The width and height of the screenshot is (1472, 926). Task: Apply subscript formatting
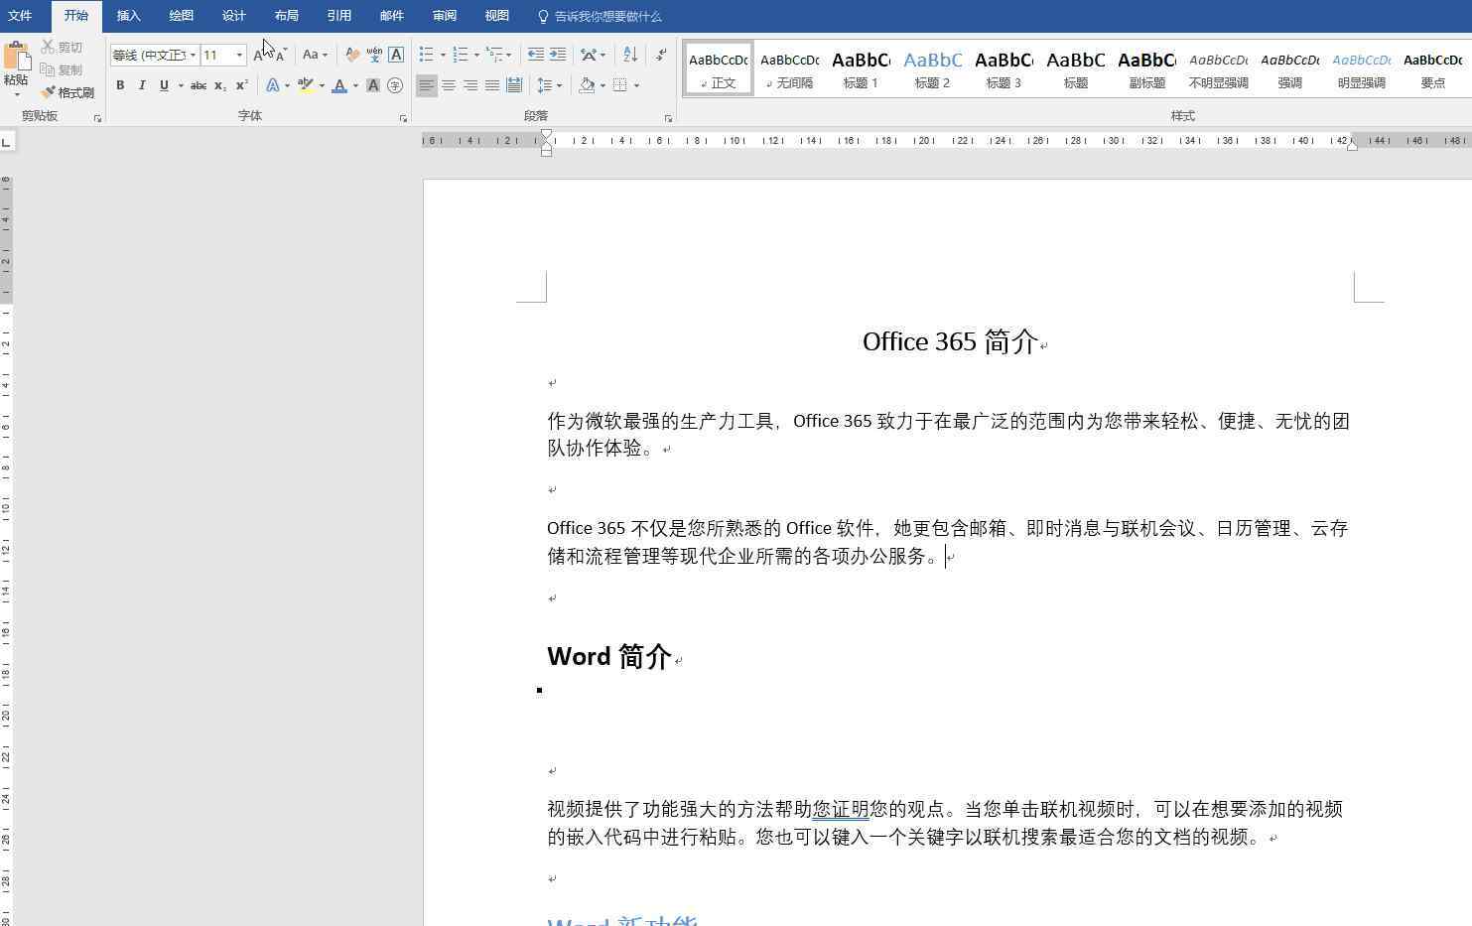pyautogui.click(x=219, y=85)
